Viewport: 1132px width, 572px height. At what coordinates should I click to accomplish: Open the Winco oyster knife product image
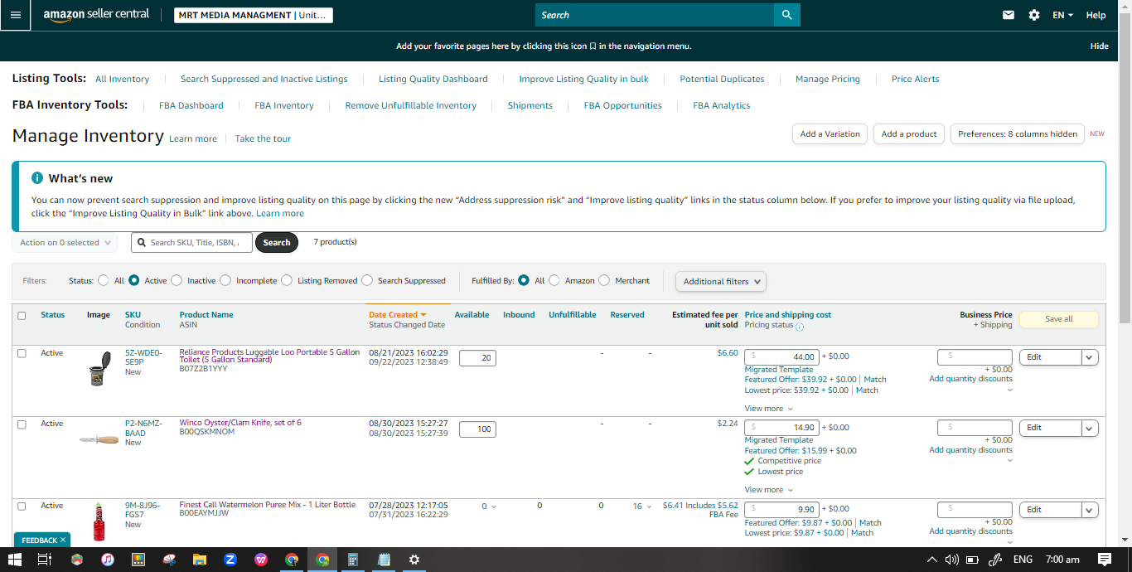point(99,439)
